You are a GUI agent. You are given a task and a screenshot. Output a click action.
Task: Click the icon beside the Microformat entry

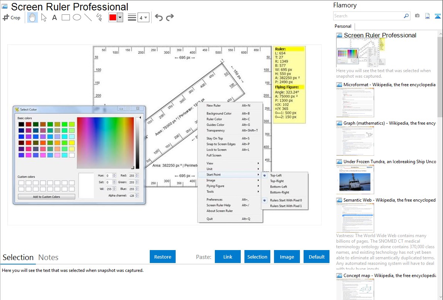tap(339, 85)
